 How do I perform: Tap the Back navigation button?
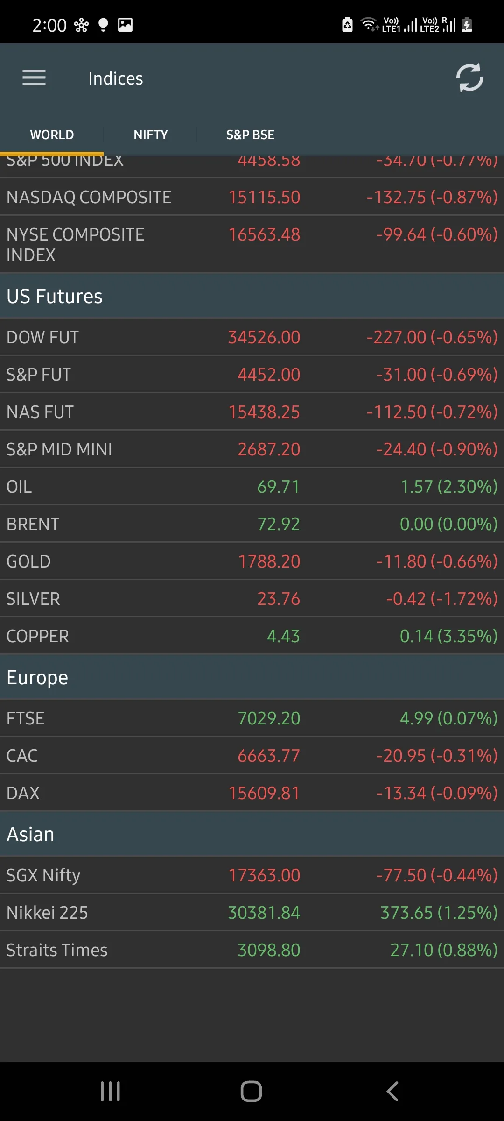(x=392, y=1092)
